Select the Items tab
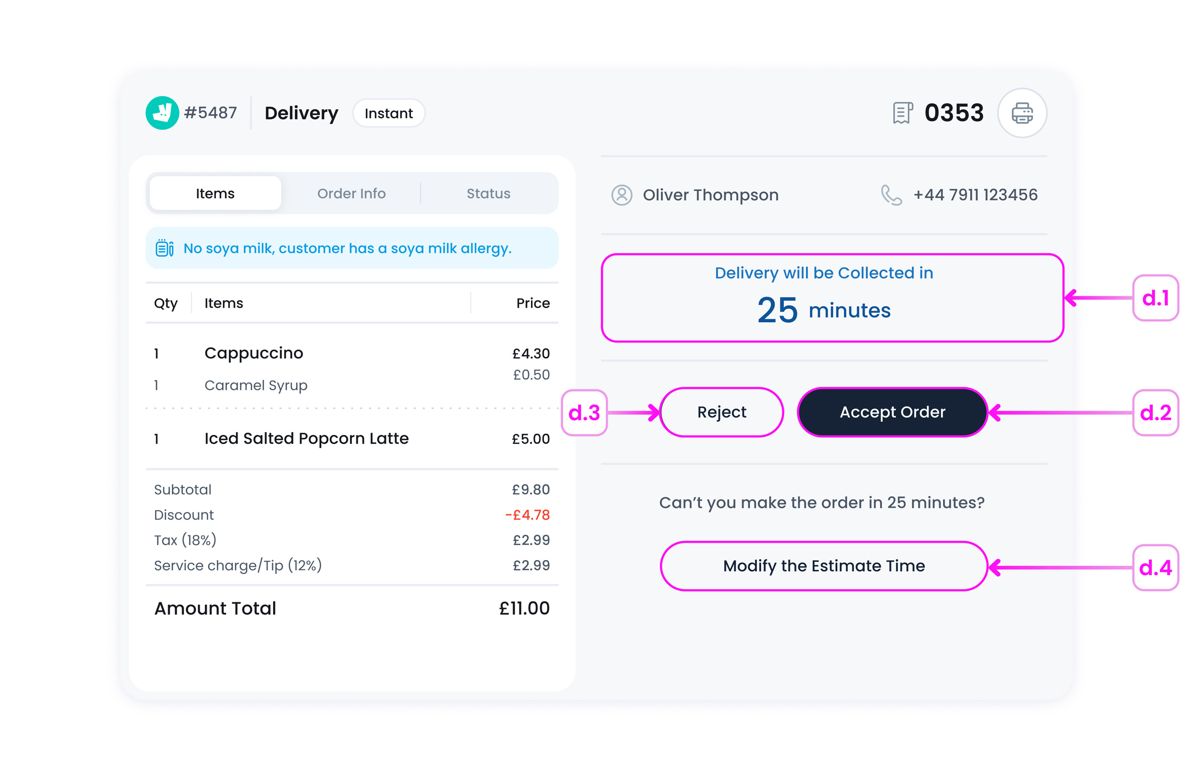The image size is (1193, 783). point(215,194)
